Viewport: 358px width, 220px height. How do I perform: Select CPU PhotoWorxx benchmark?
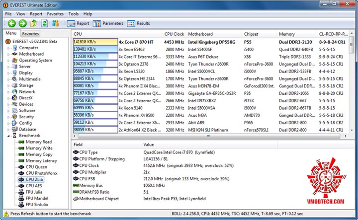(42, 173)
